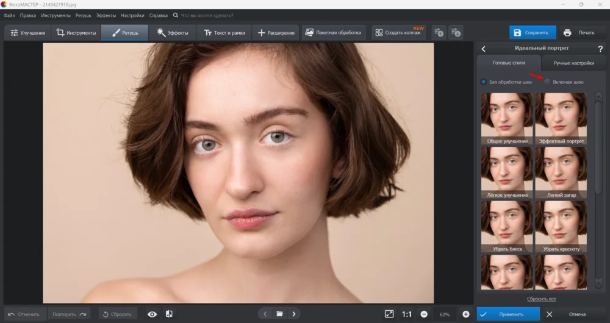Click the 'Сбросить все' link

tap(541, 299)
